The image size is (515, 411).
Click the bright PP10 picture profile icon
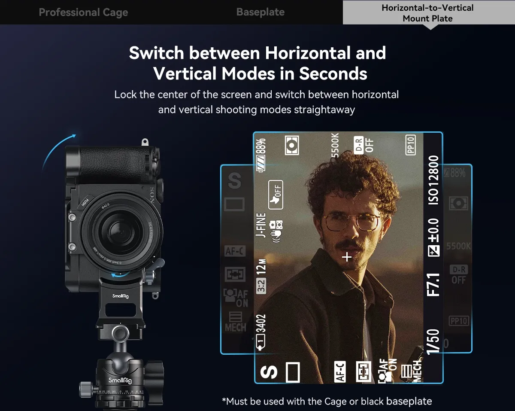[x=410, y=145]
